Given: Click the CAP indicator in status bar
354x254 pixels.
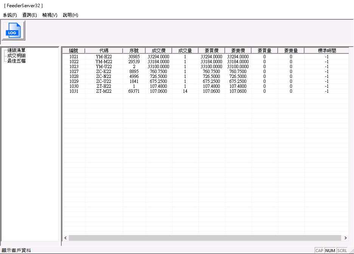Looking at the screenshot, I should [319, 251].
